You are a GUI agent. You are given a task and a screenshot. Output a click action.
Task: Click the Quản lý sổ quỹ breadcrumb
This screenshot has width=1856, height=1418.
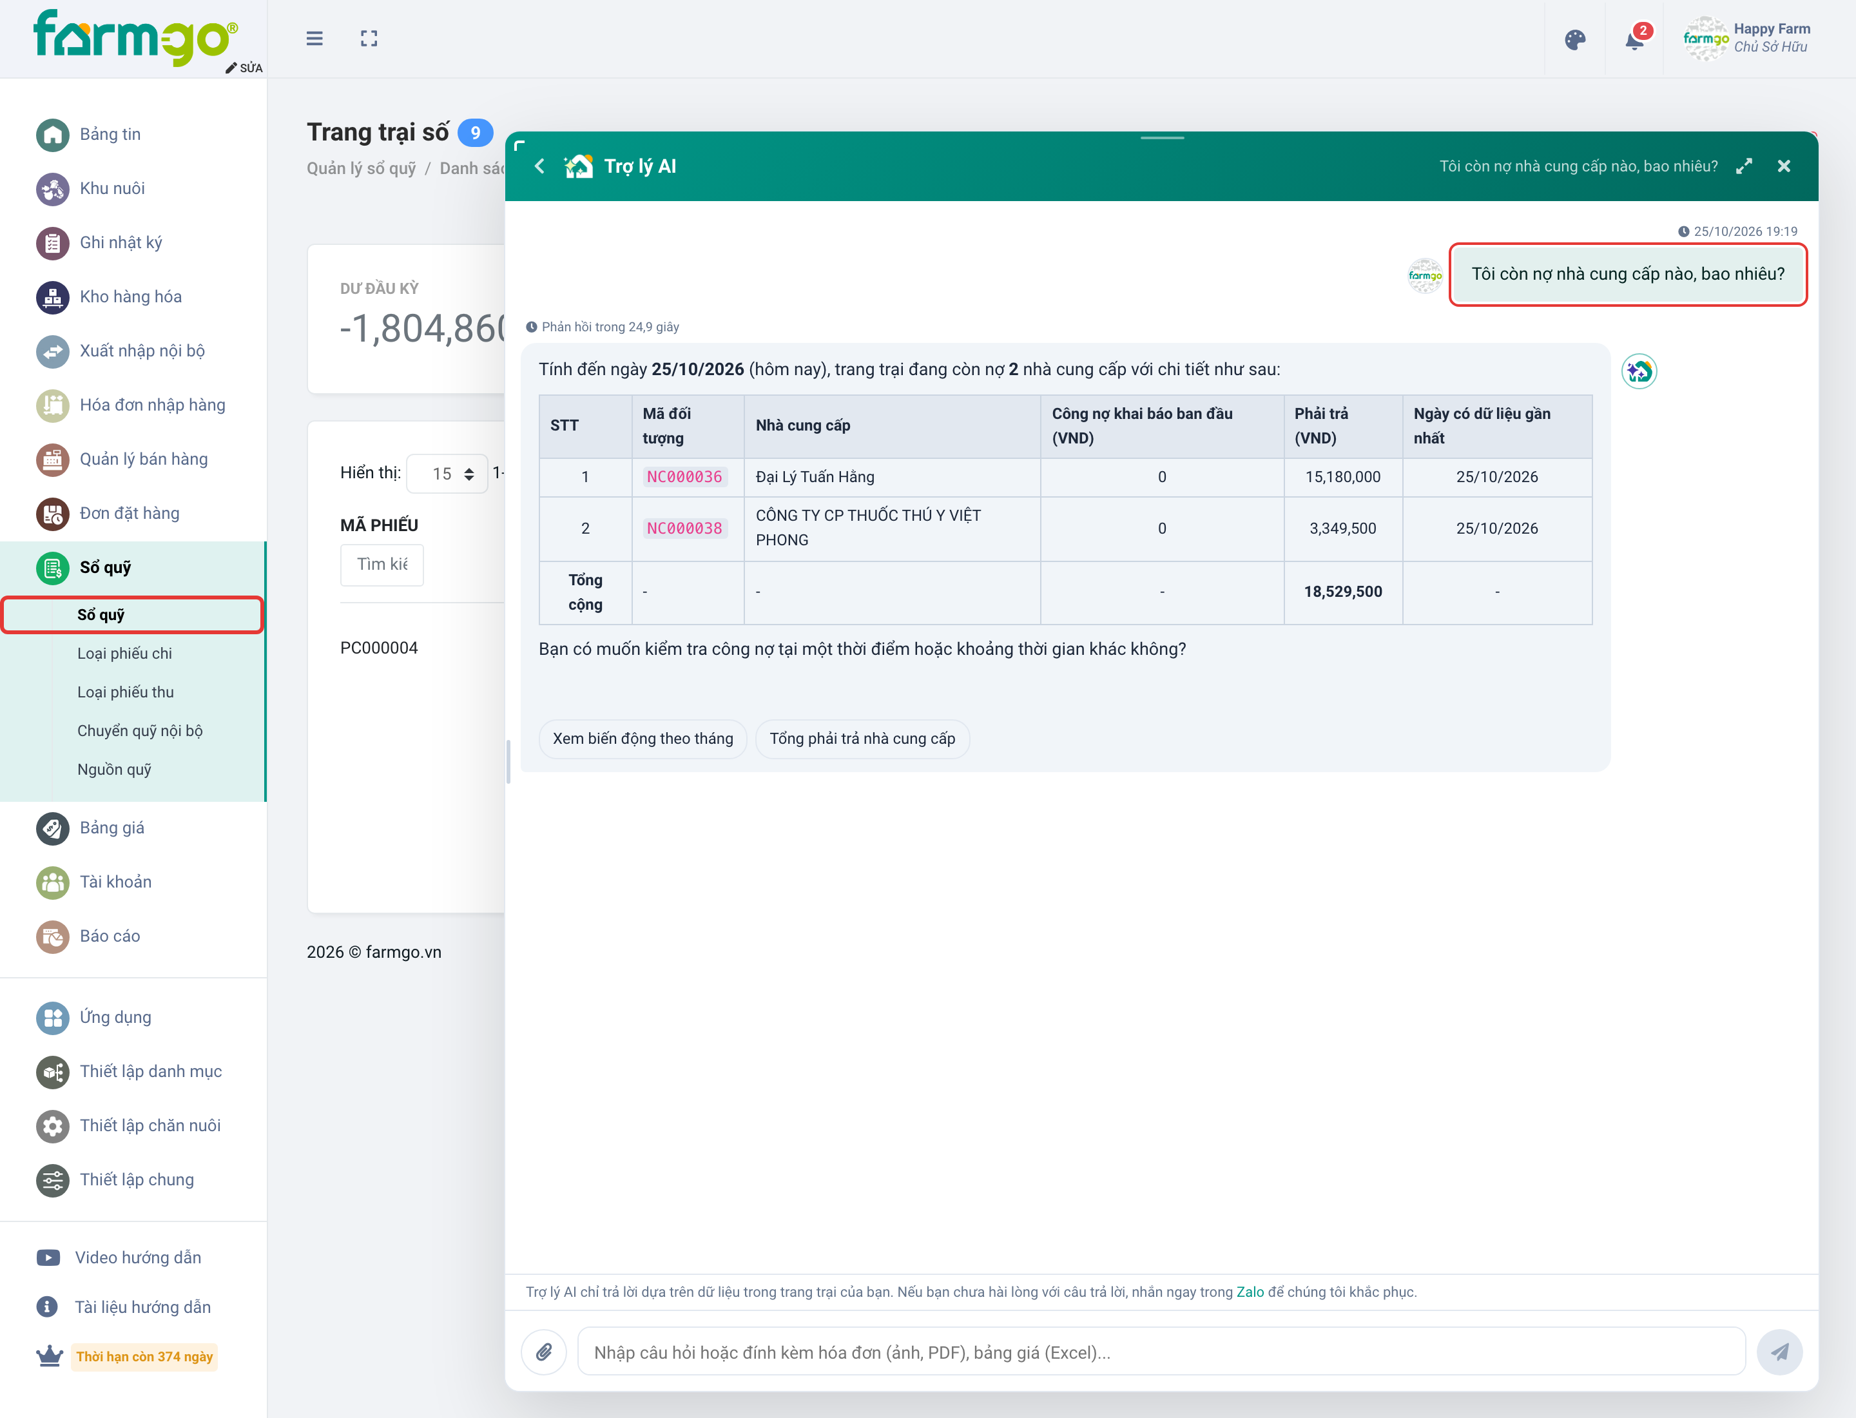[362, 168]
